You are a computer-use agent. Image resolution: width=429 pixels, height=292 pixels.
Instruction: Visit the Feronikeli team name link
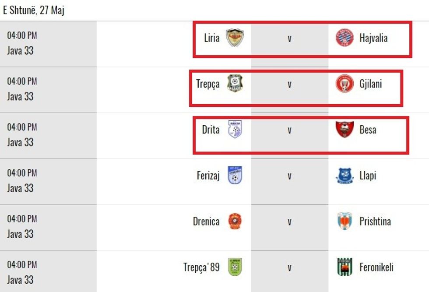(x=376, y=267)
